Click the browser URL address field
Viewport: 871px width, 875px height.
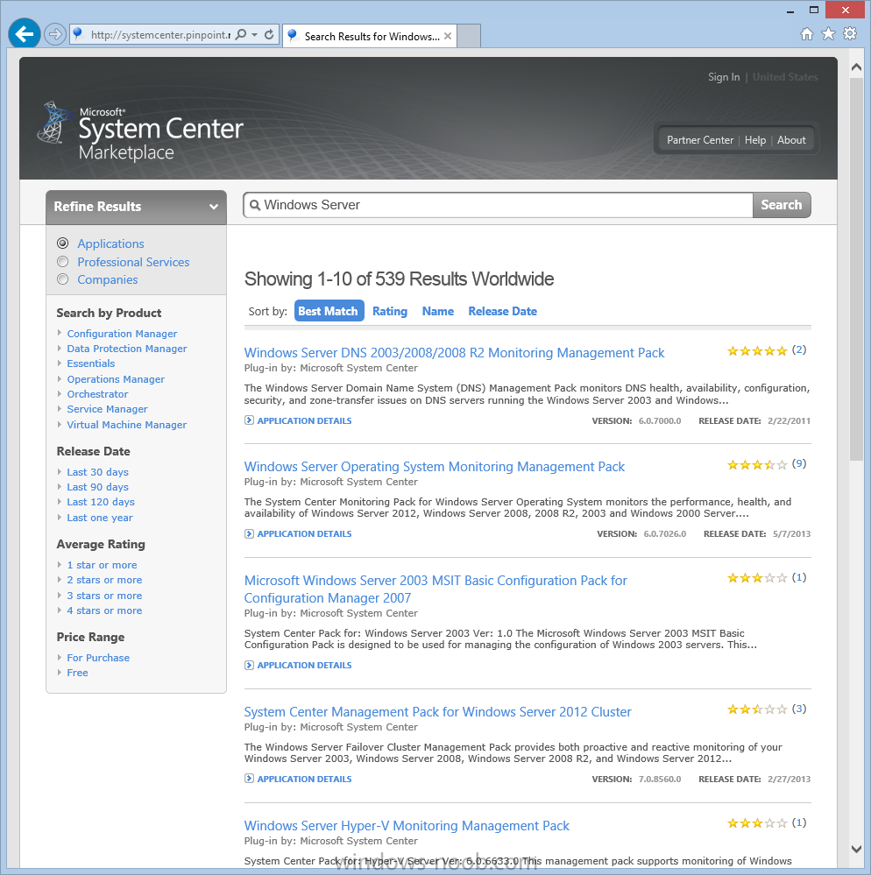click(x=160, y=35)
